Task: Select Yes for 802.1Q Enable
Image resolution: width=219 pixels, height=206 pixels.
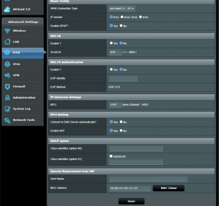Action: (111, 43)
